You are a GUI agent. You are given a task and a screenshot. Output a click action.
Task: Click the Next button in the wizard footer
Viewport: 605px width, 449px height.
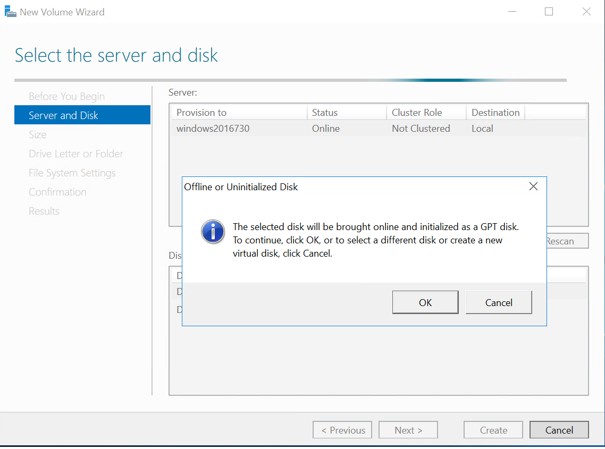[408, 430]
